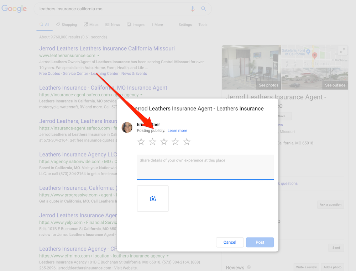Rate three stars in the review dialog
The height and width of the screenshot is (271, 356).
(x=164, y=142)
